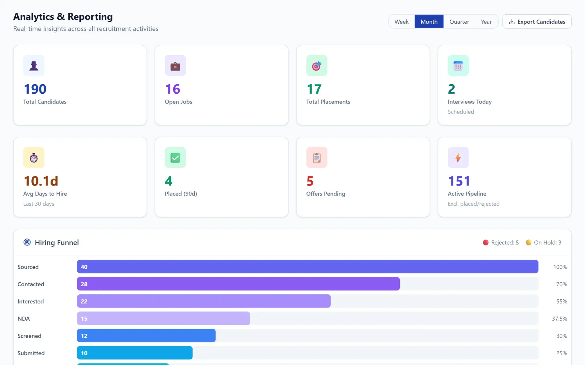The height and width of the screenshot is (365, 585).
Task: Click the Offers Pending clipboard icon
Action: coord(317,158)
